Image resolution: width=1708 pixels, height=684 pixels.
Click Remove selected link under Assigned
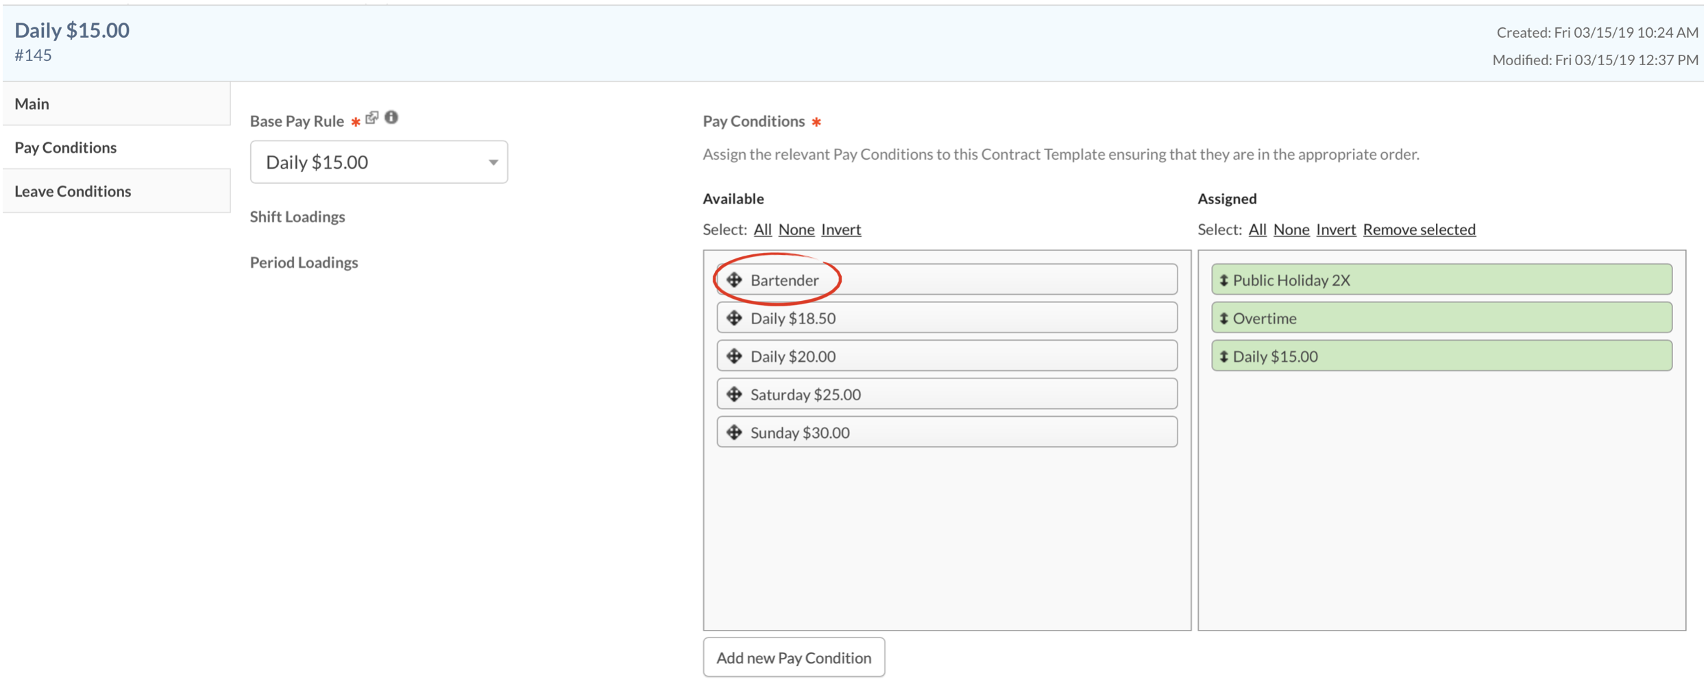(1419, 230)
